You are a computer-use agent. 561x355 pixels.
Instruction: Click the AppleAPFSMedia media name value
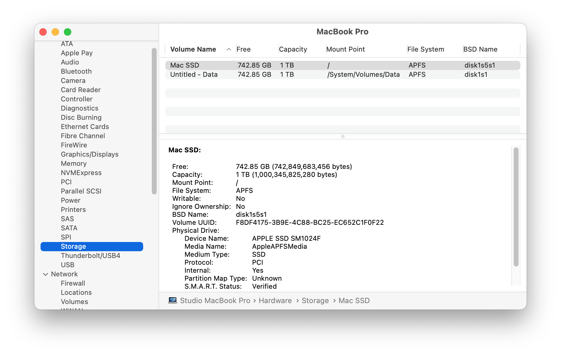coord(280,246)
